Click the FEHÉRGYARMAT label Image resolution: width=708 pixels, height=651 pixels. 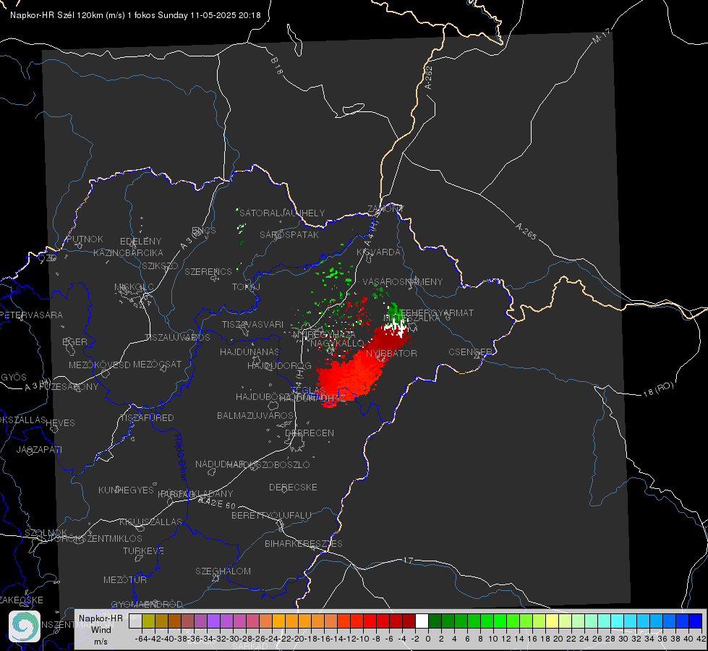(437, 312)
